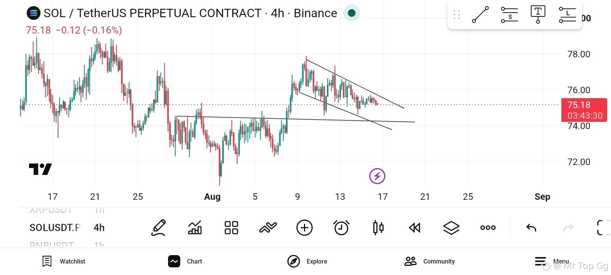Open the indicators chart icon
The width and height of the screenshot is (611, 275).
pyautogui.click(x=195, y=228)
